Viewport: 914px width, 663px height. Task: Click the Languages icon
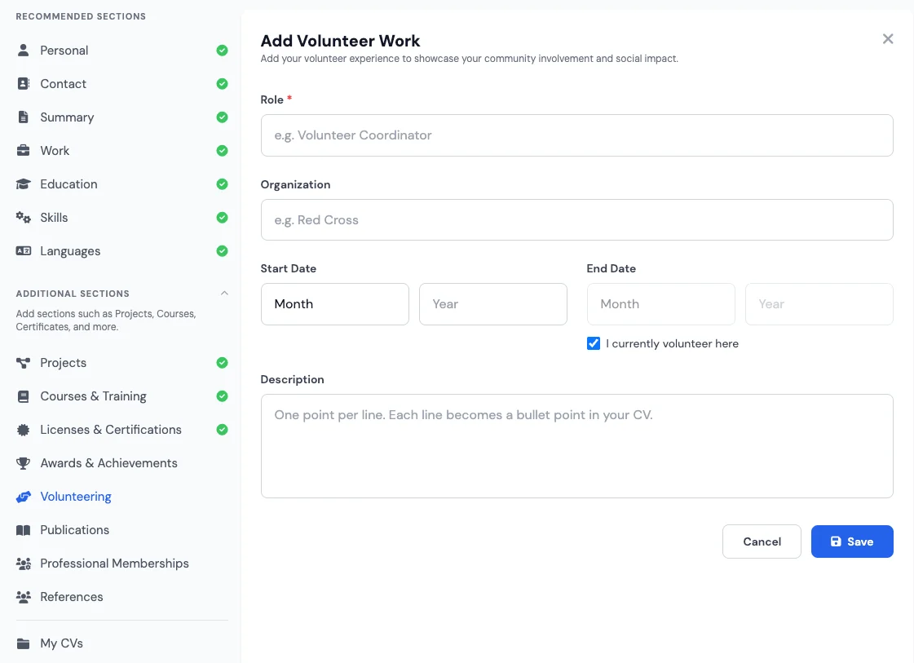coord(24,250)
